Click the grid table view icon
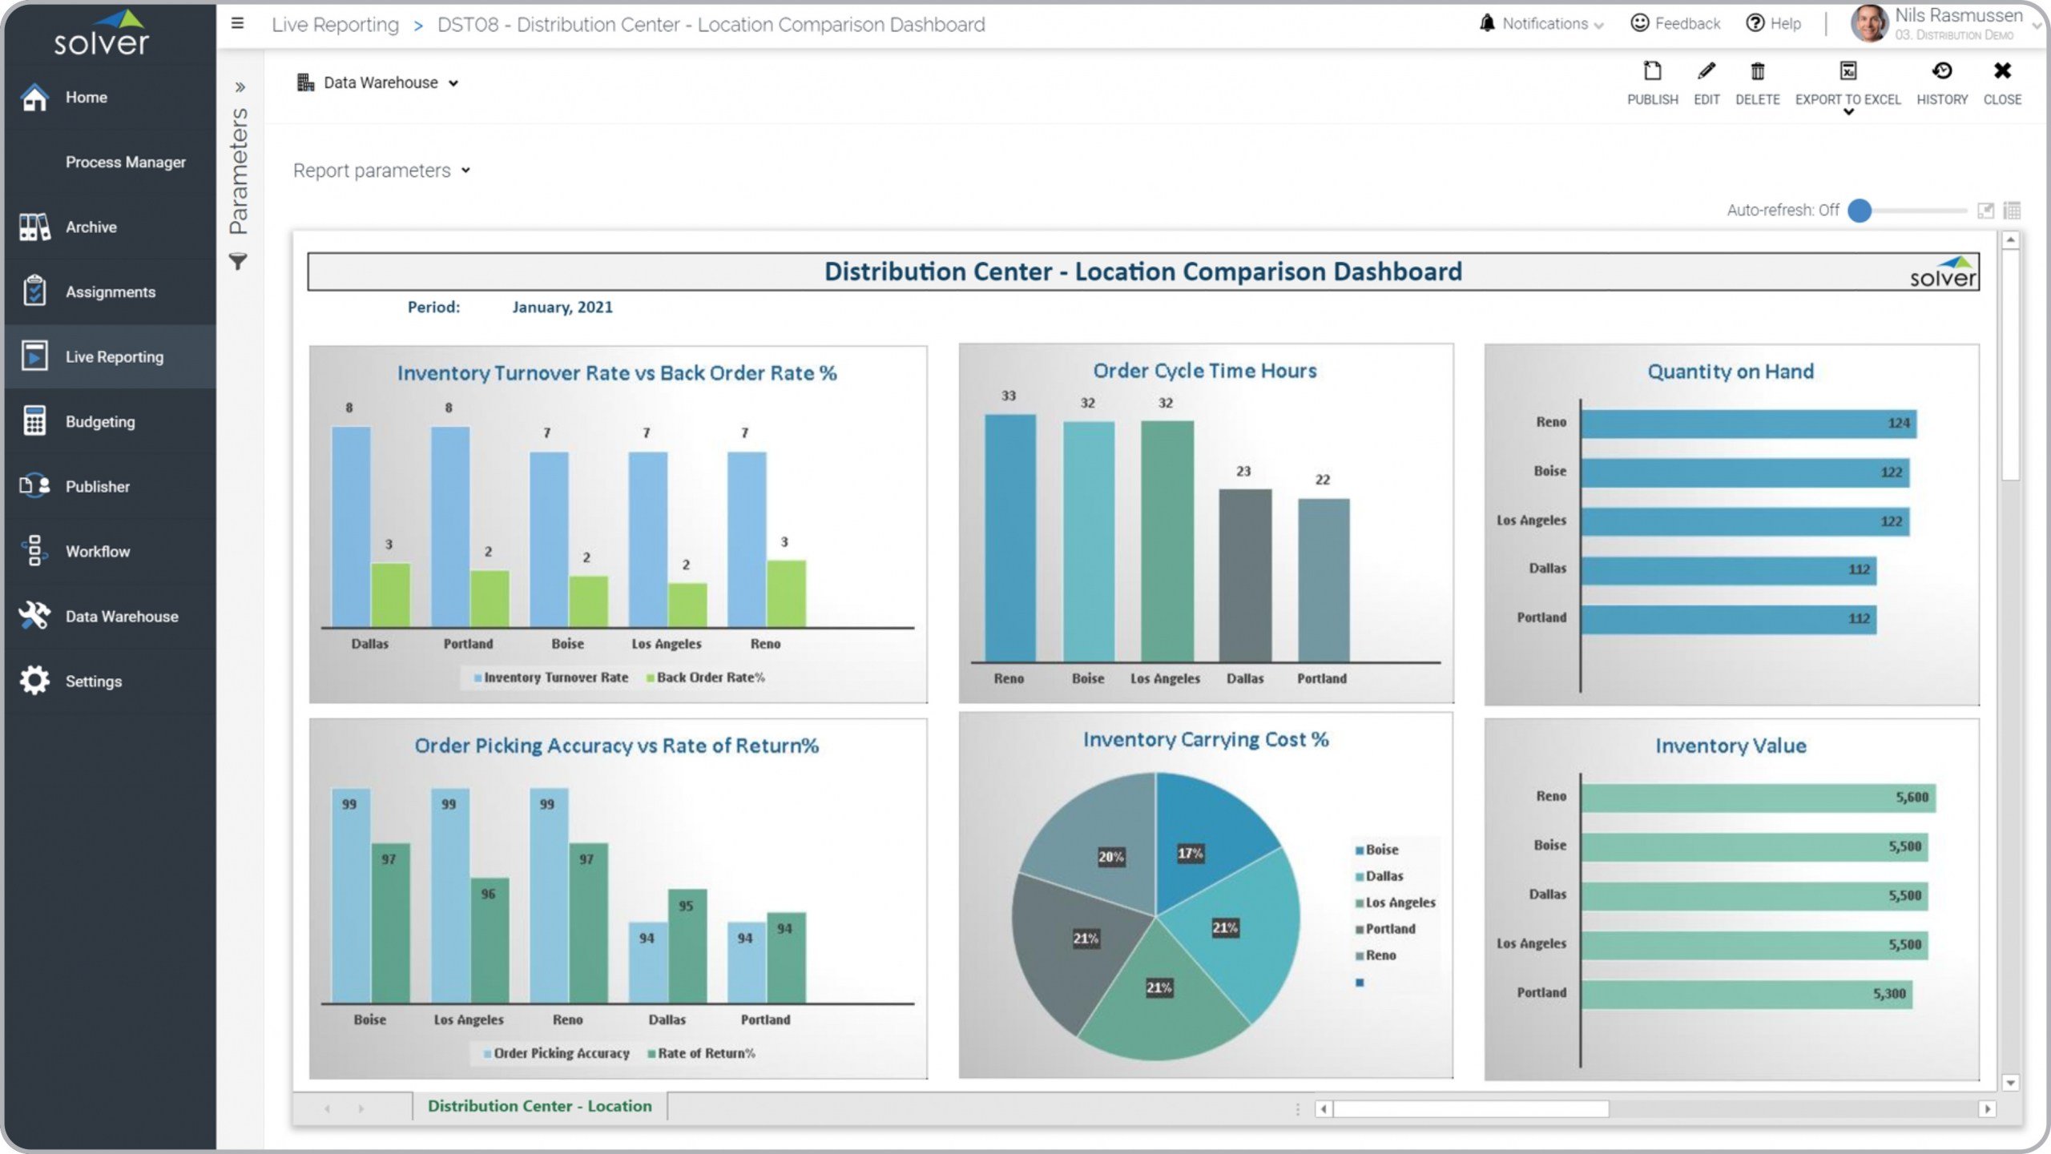Viewport: 2051px width, 1154px height. coord(2012,211)
